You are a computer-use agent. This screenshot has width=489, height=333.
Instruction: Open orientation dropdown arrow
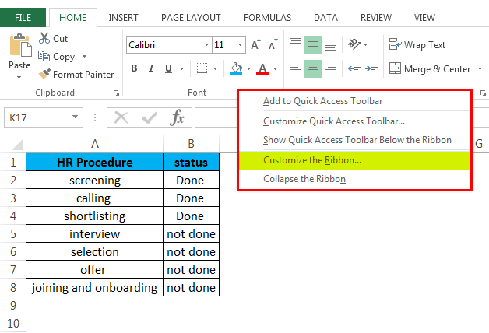(x=365, y=45)
